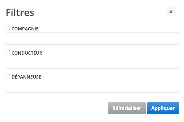The height and width of the screenshot is (122, 184).
Task: Focus the Conducteur input box
Action: pos(92,63)
